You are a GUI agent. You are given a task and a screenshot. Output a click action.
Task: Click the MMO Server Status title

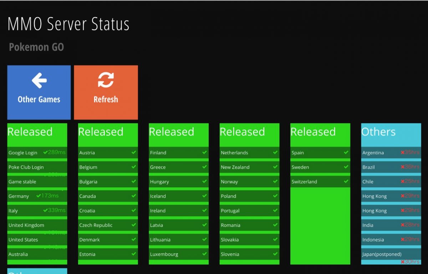tap(68, 24)
